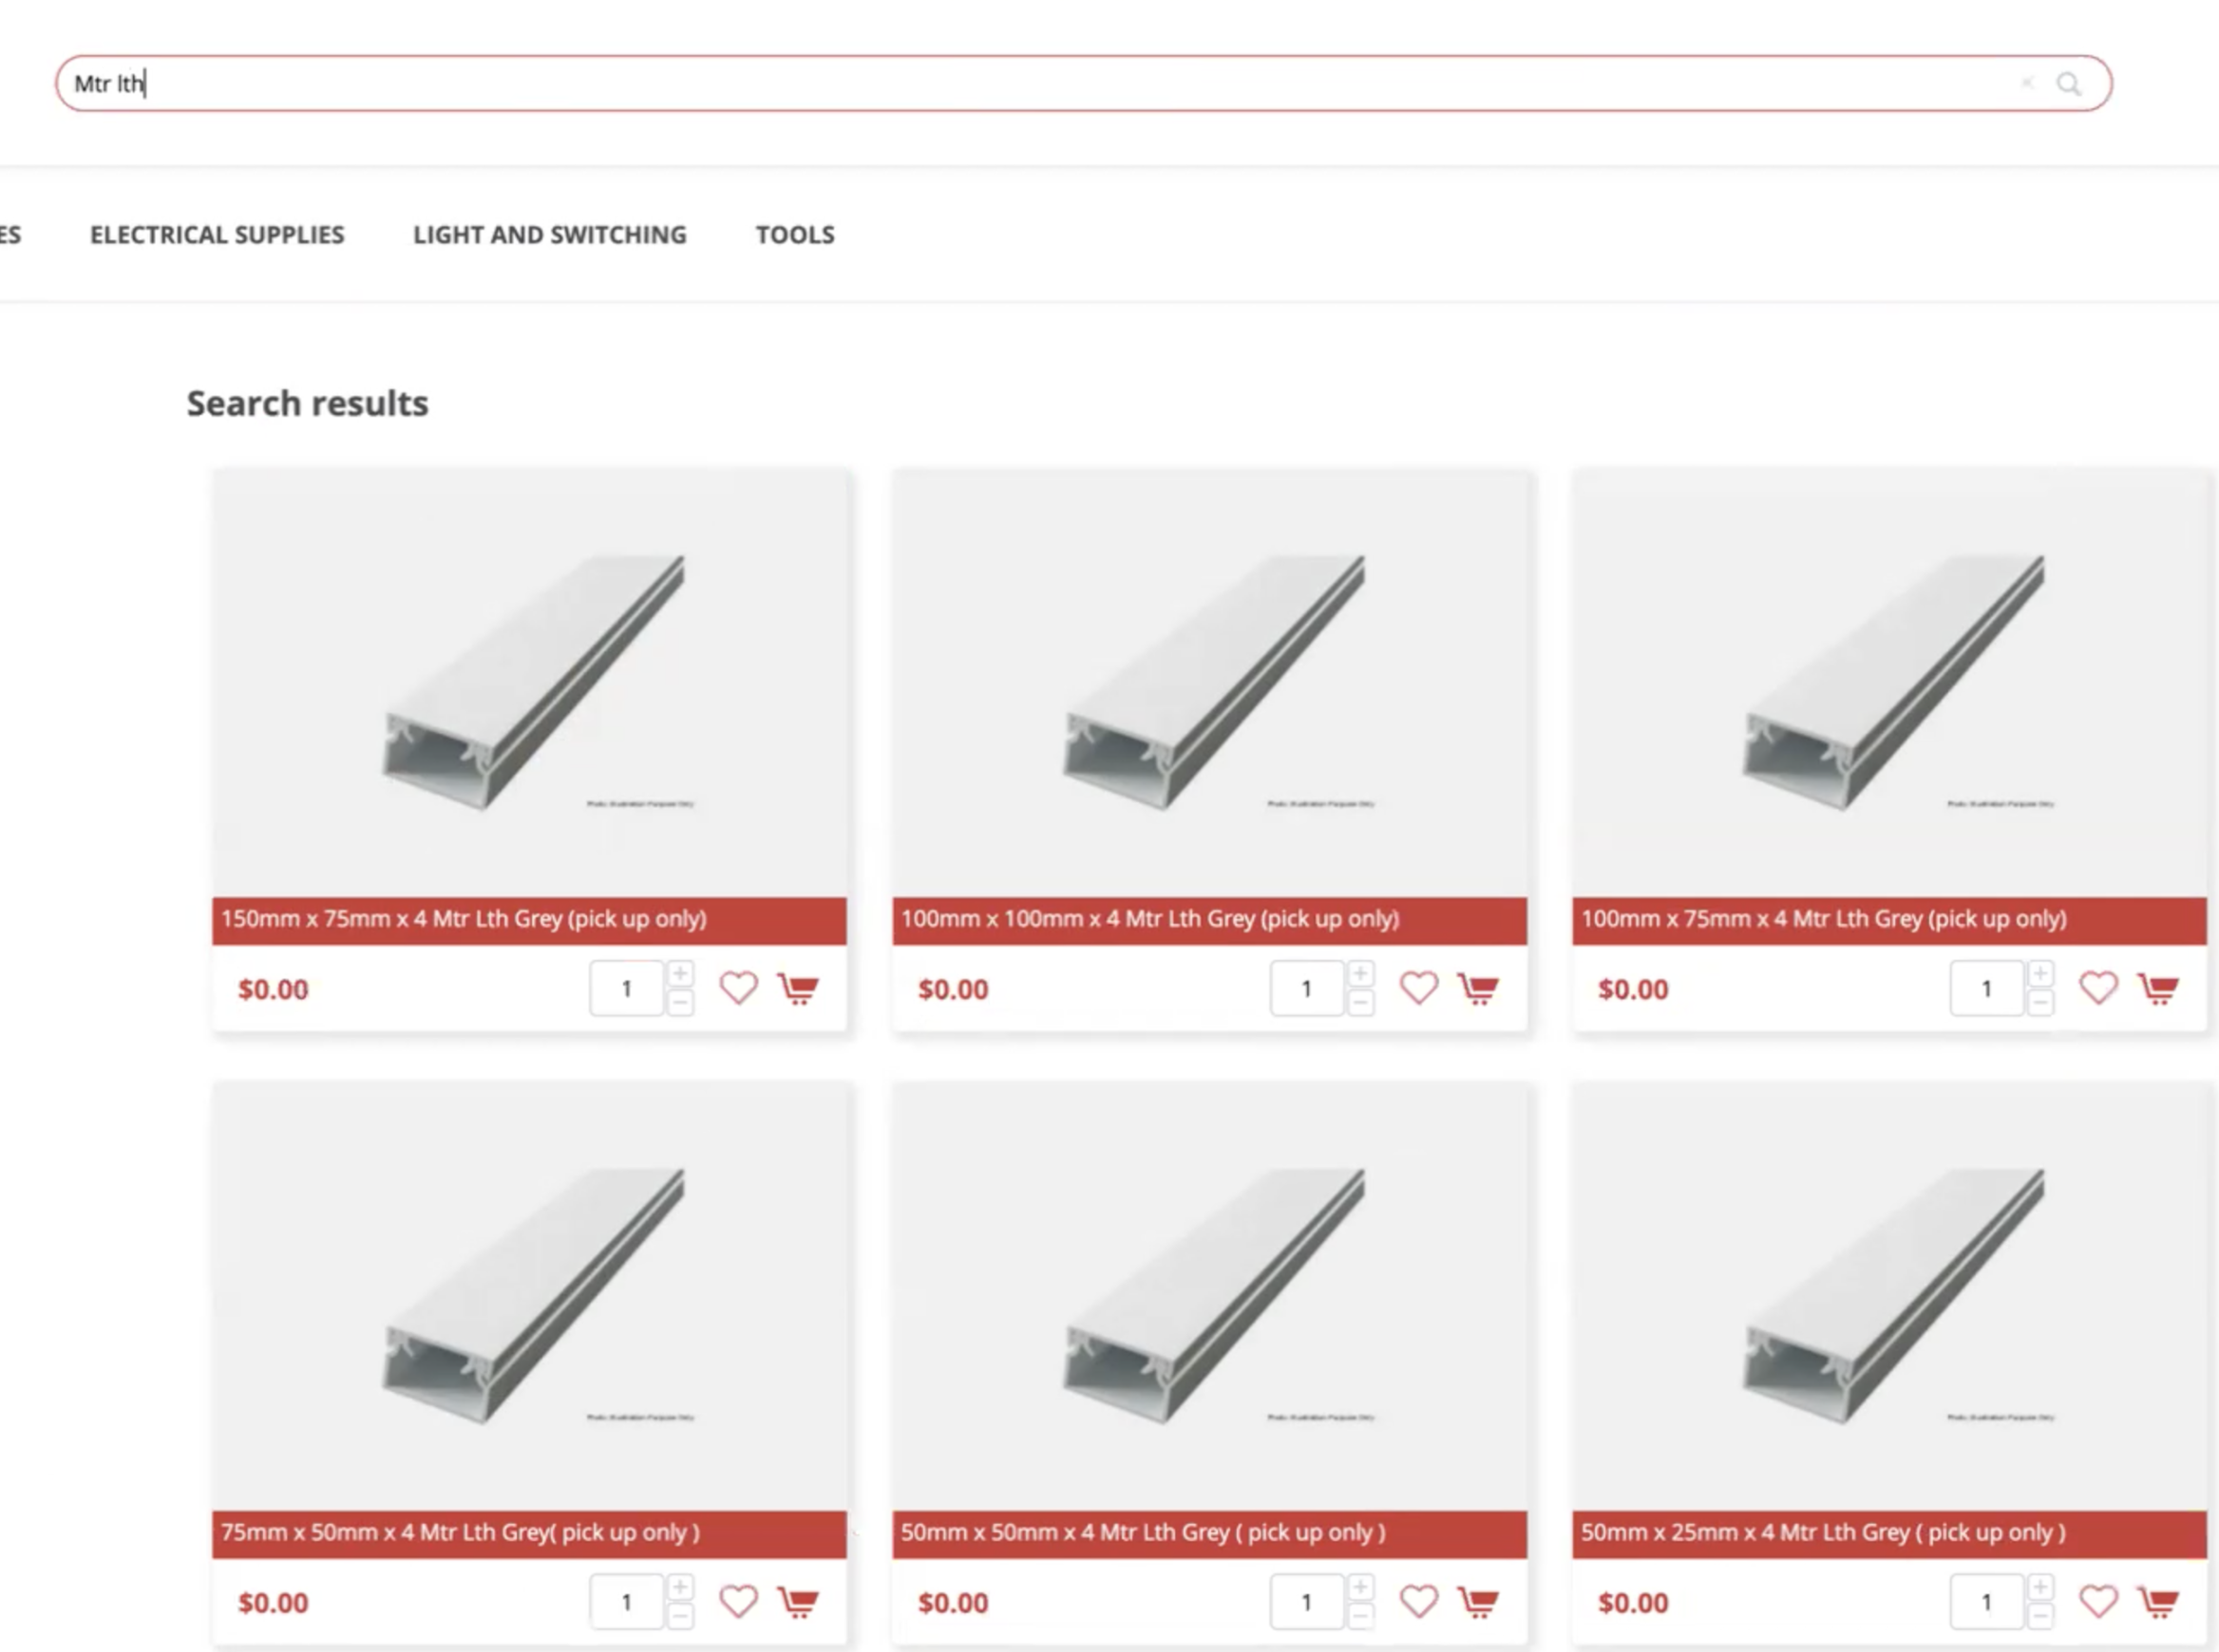Image resolution: width=2219 pixels, height=1652 pixels.
Task: Click $0.00 price of 100mm x 100mm item
Action: pyautogui.click(x=954, y=989)
